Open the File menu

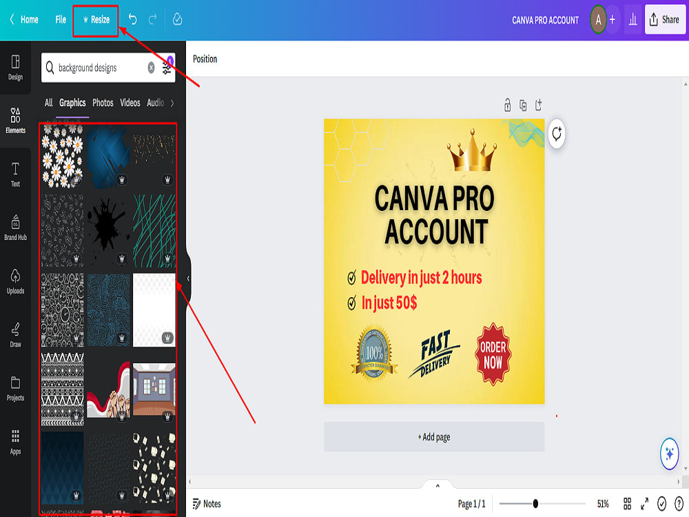[x=60, y=19]
